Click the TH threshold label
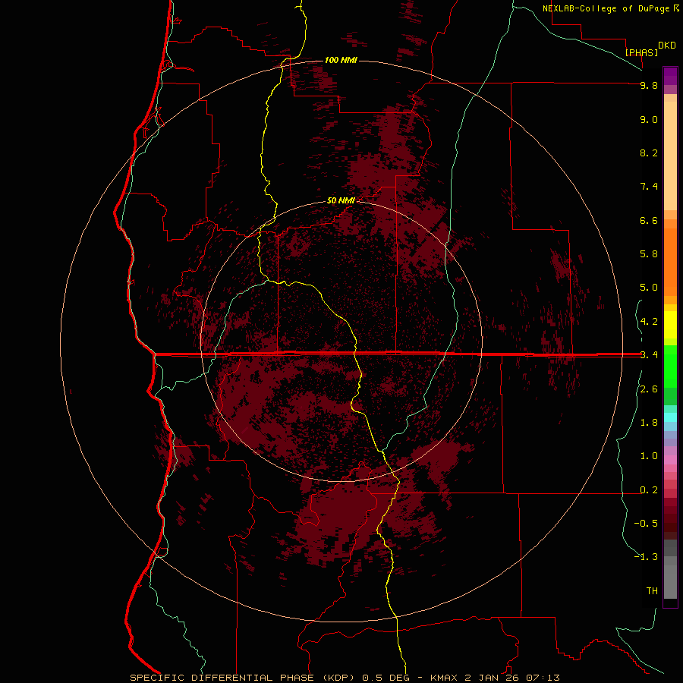683x683 pixels. [x=652, y=591]
